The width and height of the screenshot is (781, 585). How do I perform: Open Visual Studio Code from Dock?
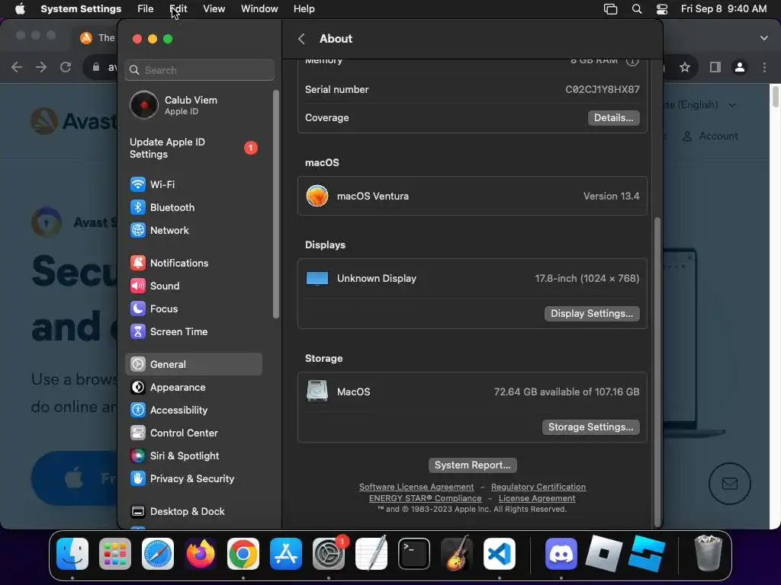point(499,554)
